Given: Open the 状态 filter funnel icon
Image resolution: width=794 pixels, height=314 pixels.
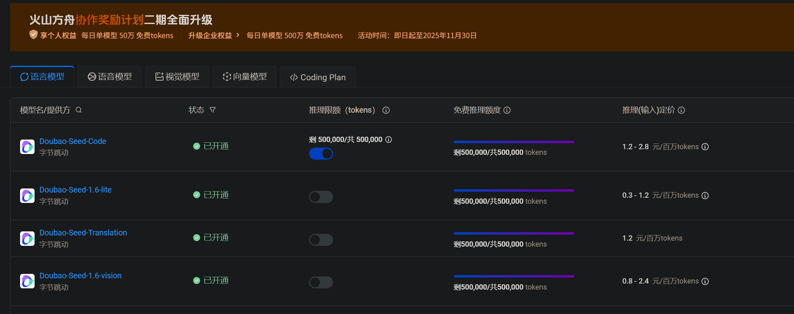Looking at the screenshot, I should [x=213, y=110].
